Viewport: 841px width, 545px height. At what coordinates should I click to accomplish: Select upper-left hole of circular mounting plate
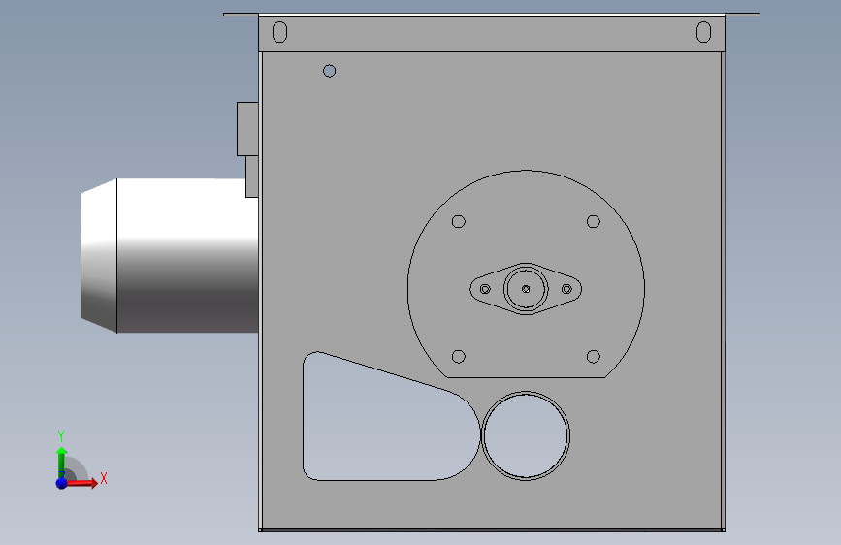pyautogui.click(x=459, y=221)
